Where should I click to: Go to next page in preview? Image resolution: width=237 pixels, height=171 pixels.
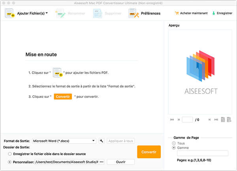click(209, 120)
